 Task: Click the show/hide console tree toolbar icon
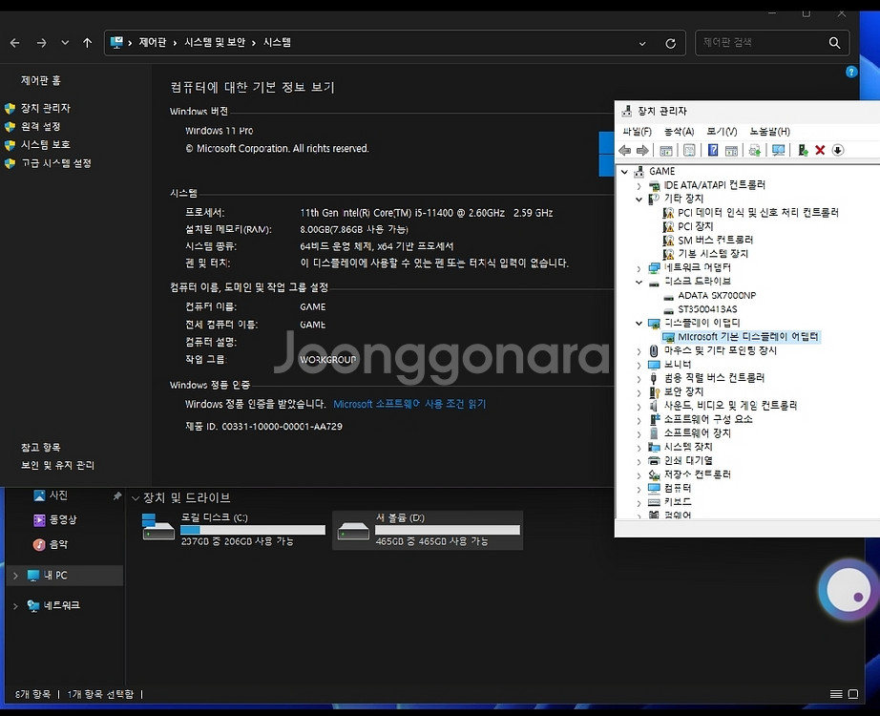(x=666, y=150)
